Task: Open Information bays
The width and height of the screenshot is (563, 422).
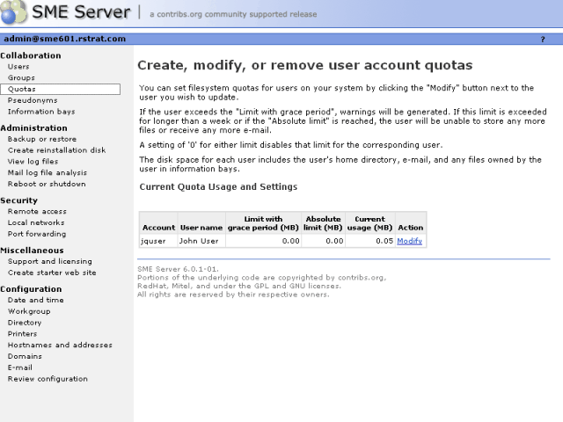Action: [41, 112]
